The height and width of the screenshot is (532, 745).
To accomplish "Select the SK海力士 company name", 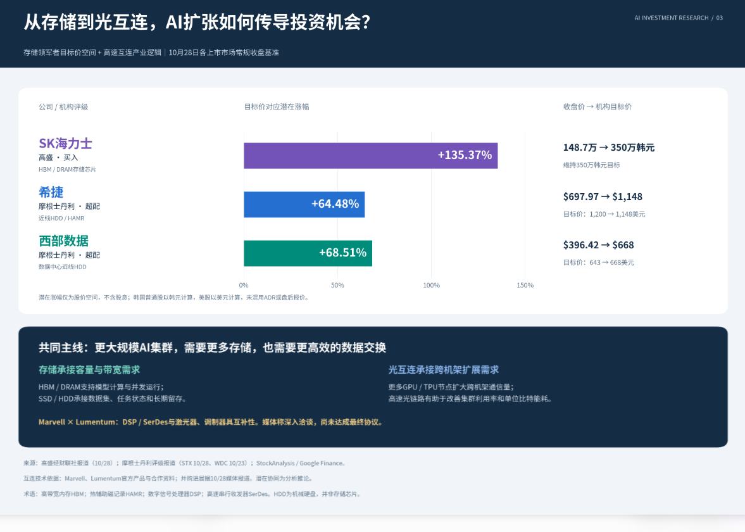I will pos(65,143).
